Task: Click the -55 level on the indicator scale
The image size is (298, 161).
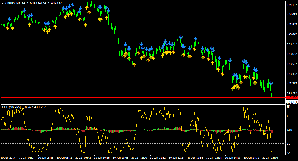Action: tap(288, 153)
